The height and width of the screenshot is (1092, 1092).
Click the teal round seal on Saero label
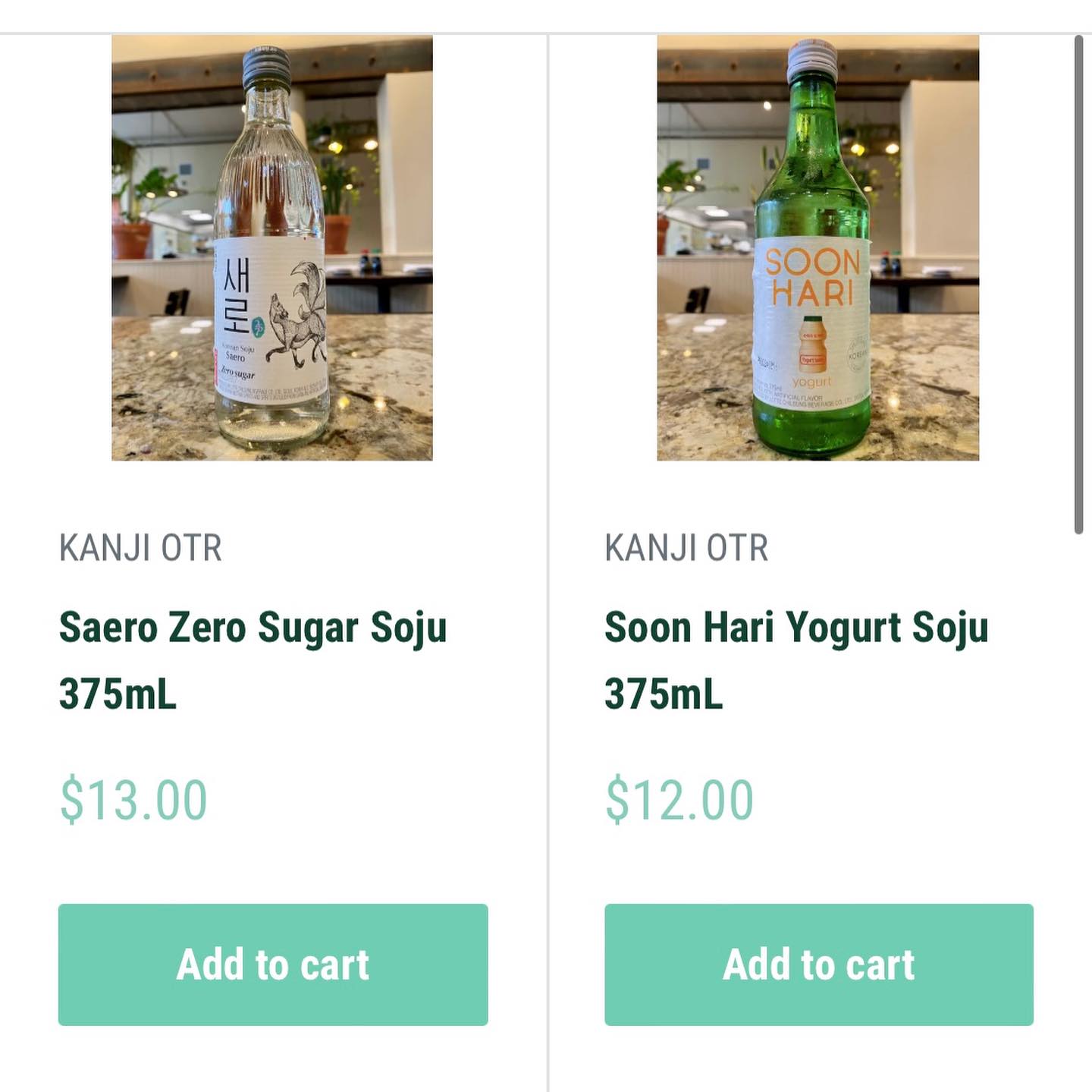tap(257, 327)
